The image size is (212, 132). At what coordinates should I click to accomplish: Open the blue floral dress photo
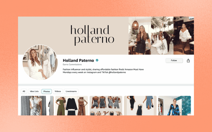click(x=175, y=106)
